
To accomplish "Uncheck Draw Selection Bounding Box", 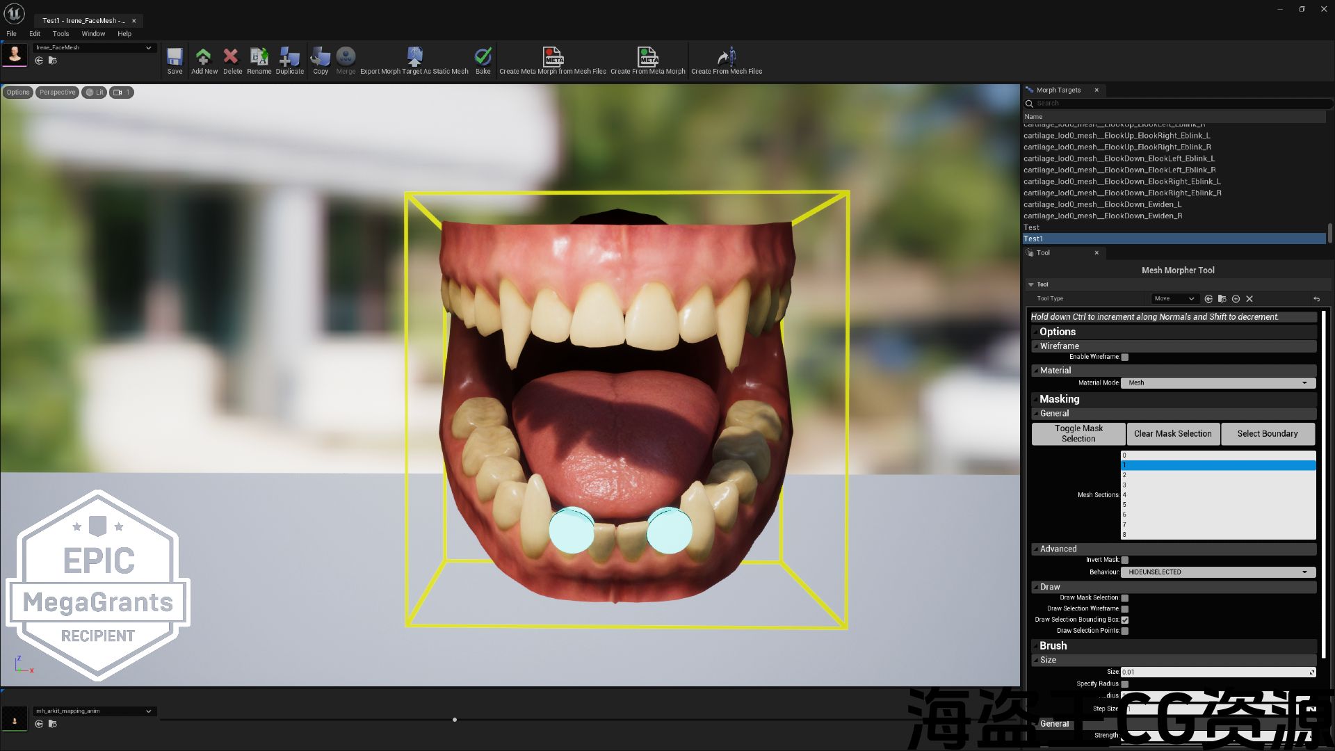I will [x=1125, y=620].
